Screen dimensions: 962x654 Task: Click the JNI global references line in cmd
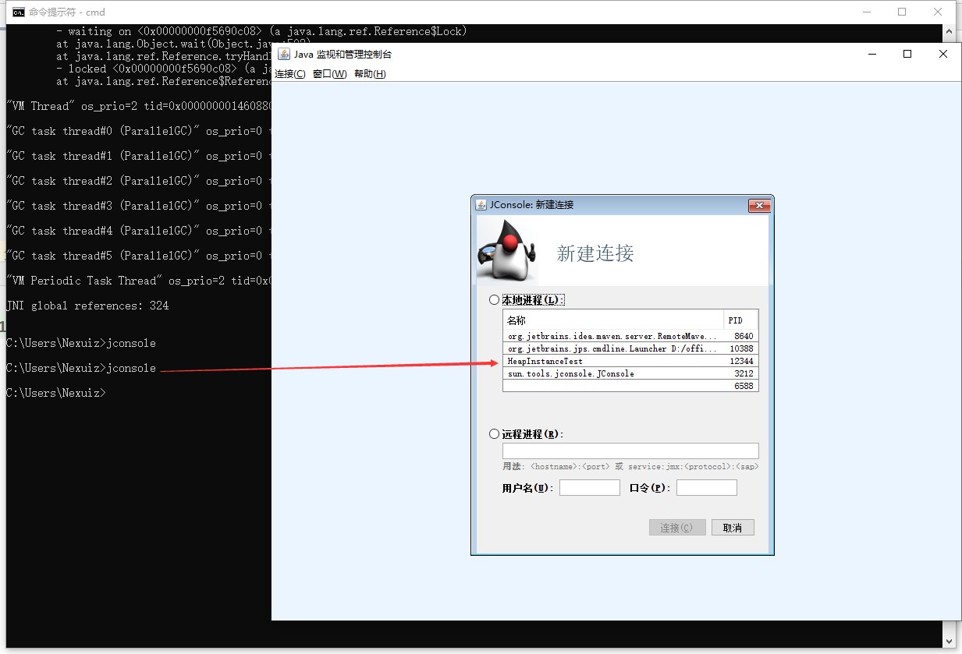pyautogui.click(x=87, y=306)
